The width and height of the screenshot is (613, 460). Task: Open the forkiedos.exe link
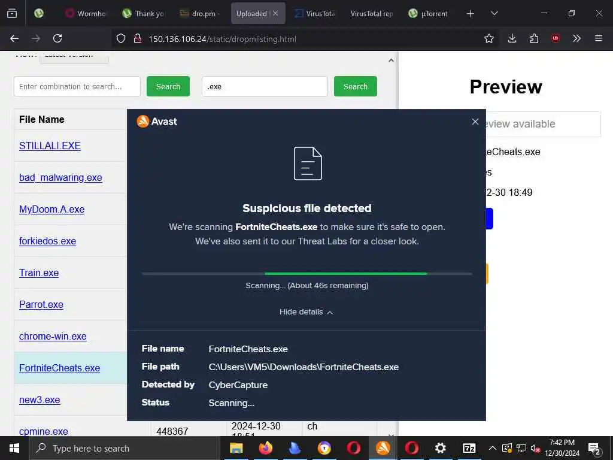[48, 241]
